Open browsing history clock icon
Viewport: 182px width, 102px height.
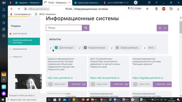(4, 16)
